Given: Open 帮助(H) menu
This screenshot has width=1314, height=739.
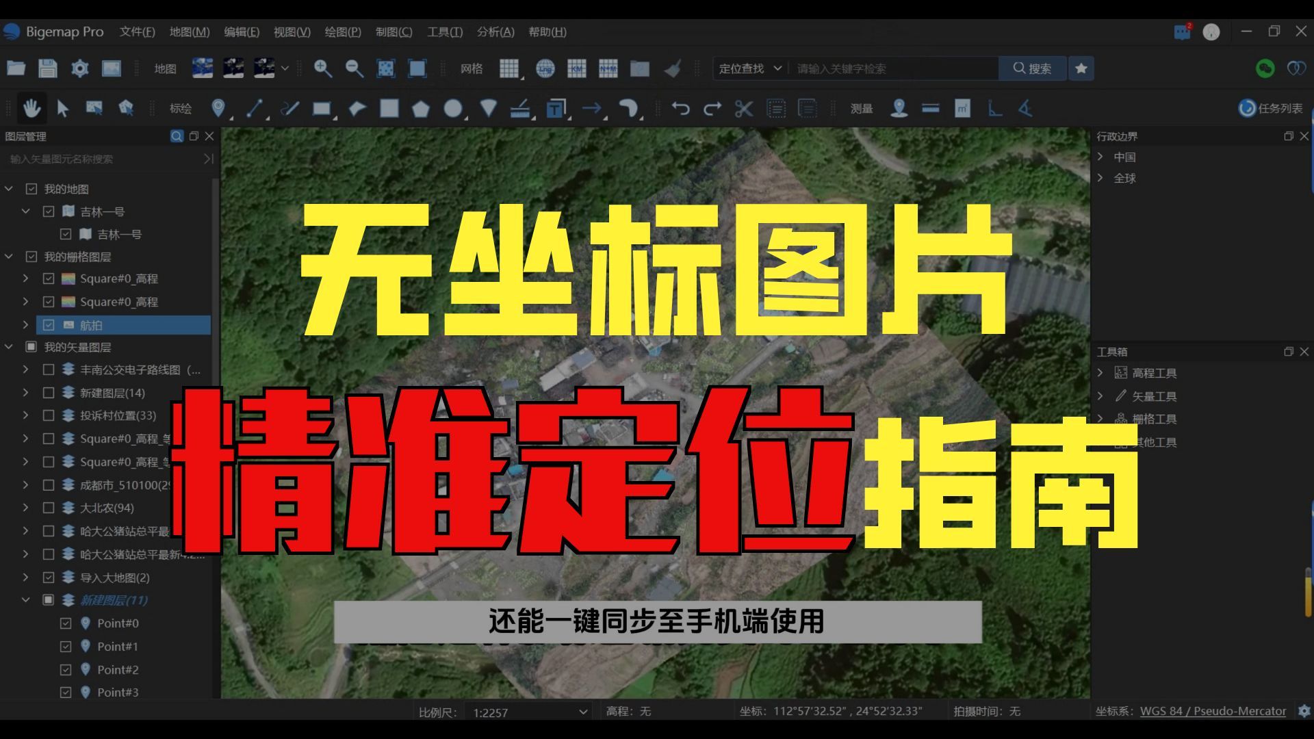Looking at the screenshot, I should point(547,31).
